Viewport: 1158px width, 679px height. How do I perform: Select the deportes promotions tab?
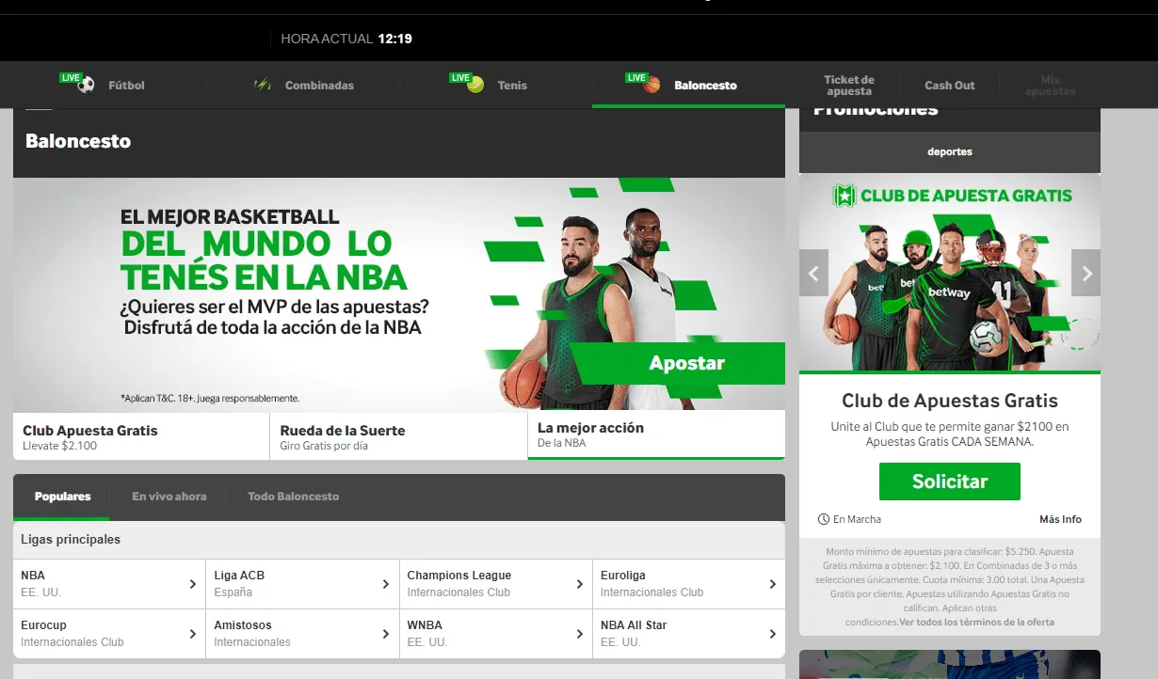[949, 152]
